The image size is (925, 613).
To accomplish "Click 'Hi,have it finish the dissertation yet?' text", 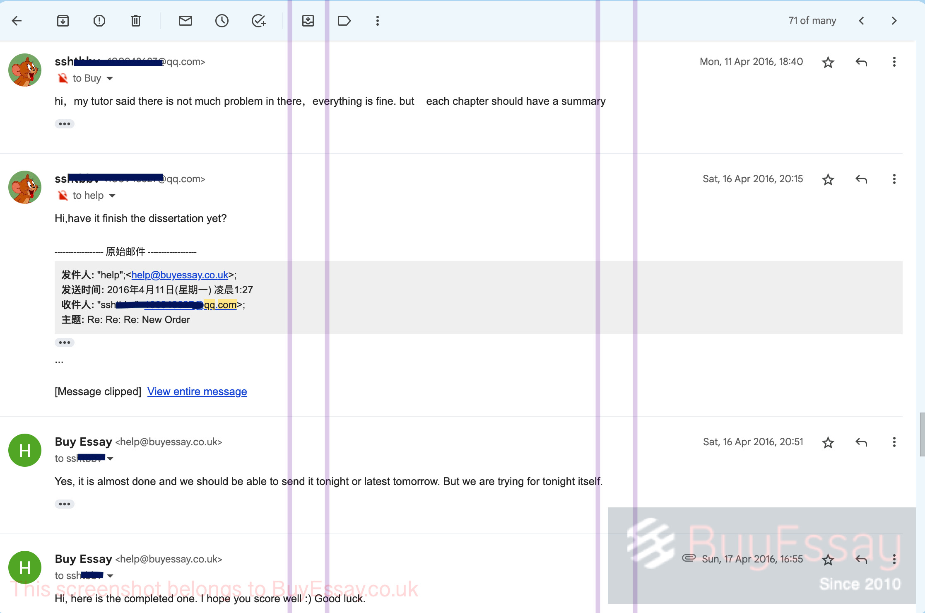I will 141,218.
